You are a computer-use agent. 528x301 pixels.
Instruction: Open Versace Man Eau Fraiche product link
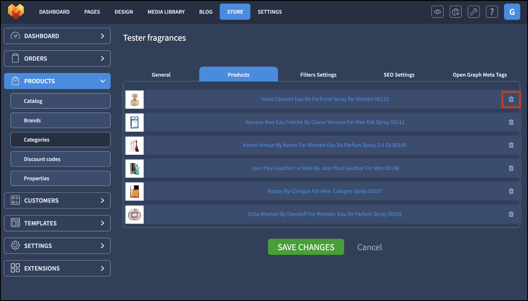coord(325,122)
